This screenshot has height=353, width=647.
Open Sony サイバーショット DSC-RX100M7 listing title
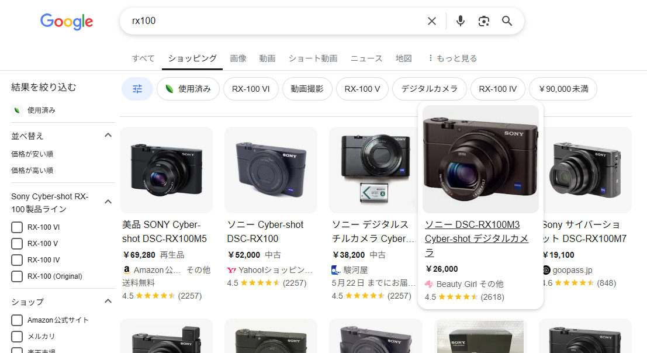(584, 232)
